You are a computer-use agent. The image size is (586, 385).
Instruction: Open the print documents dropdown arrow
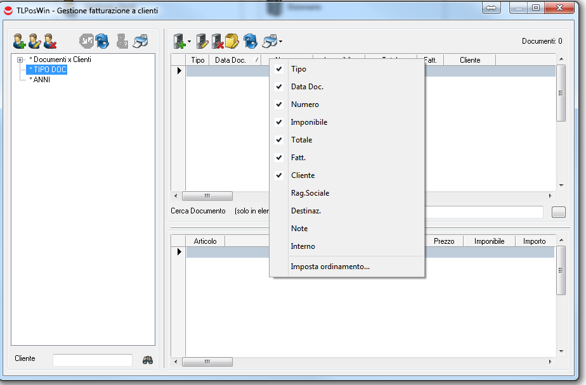[x=281, y=42]
